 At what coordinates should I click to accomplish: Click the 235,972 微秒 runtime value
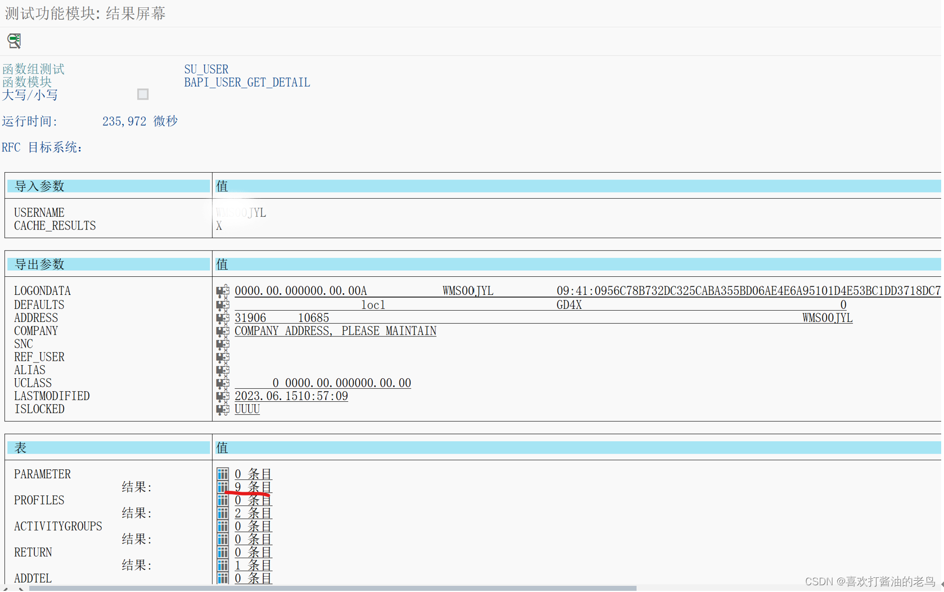[140, 121]
